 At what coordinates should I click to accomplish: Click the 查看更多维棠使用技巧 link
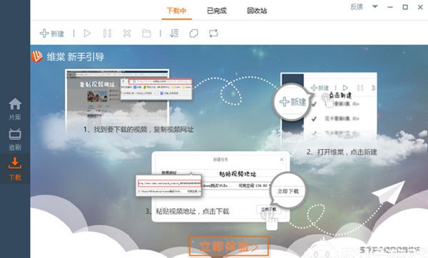coord(389,249)
